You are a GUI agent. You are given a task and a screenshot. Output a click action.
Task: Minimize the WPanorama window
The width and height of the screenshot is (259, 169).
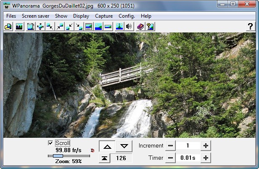tap(222, 4)
